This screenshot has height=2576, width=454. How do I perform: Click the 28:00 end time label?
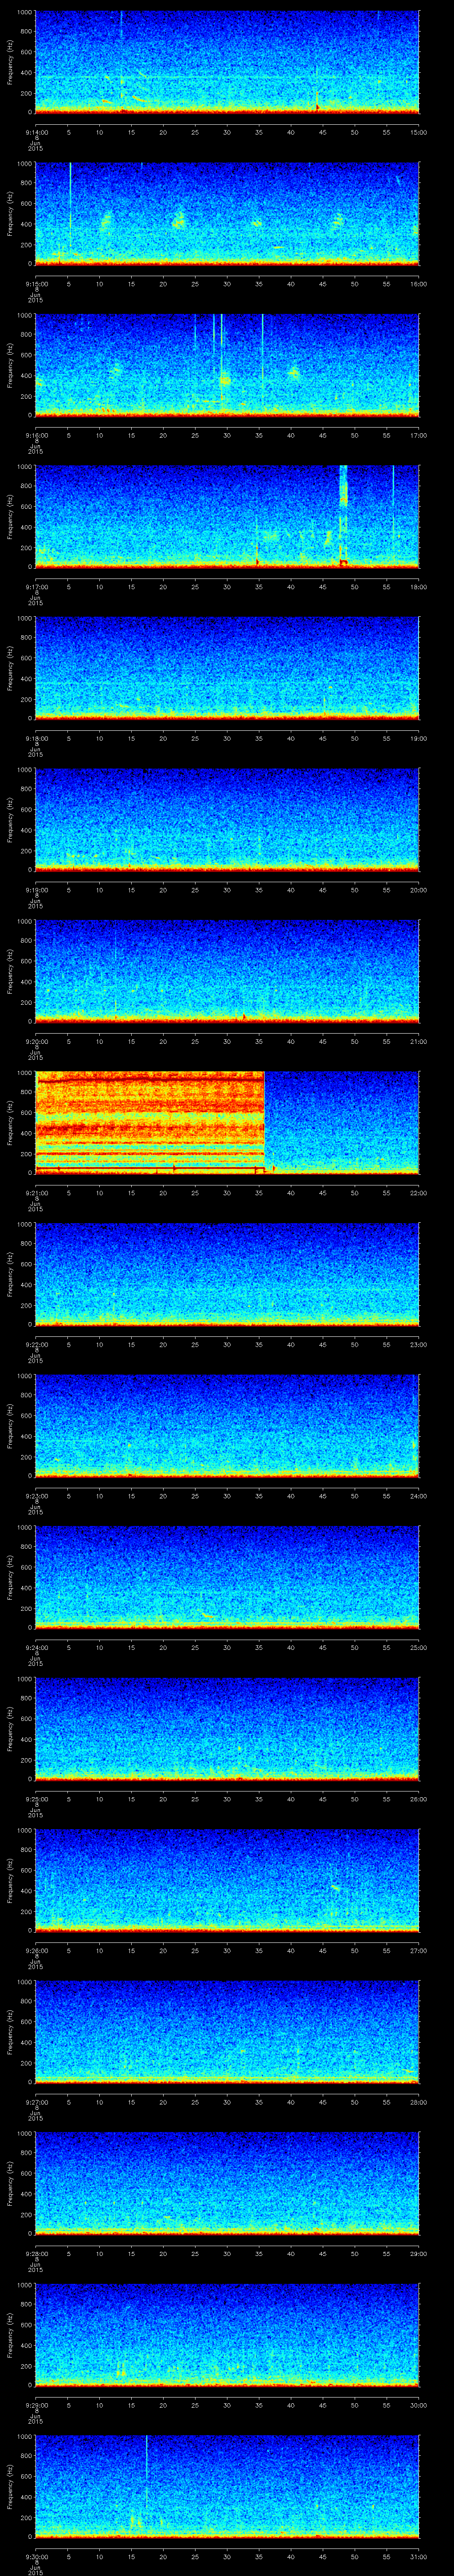click(418, 2102)
